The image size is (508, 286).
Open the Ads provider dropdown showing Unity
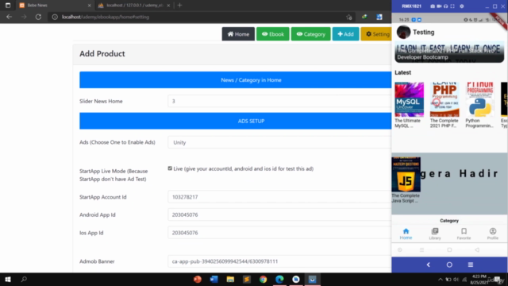click(279, 142)
